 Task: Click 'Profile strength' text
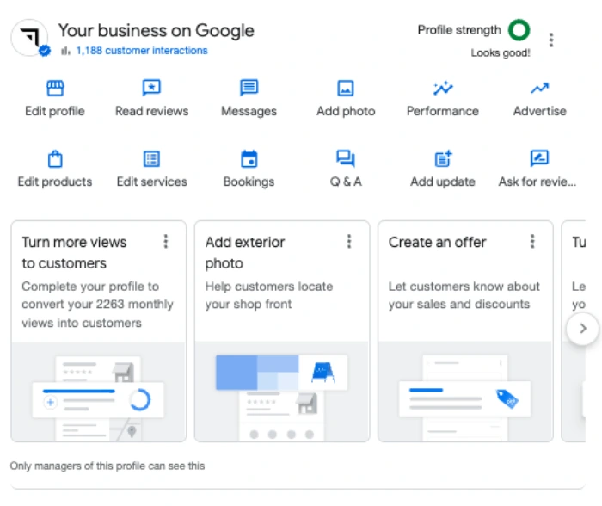coord(459,30)
